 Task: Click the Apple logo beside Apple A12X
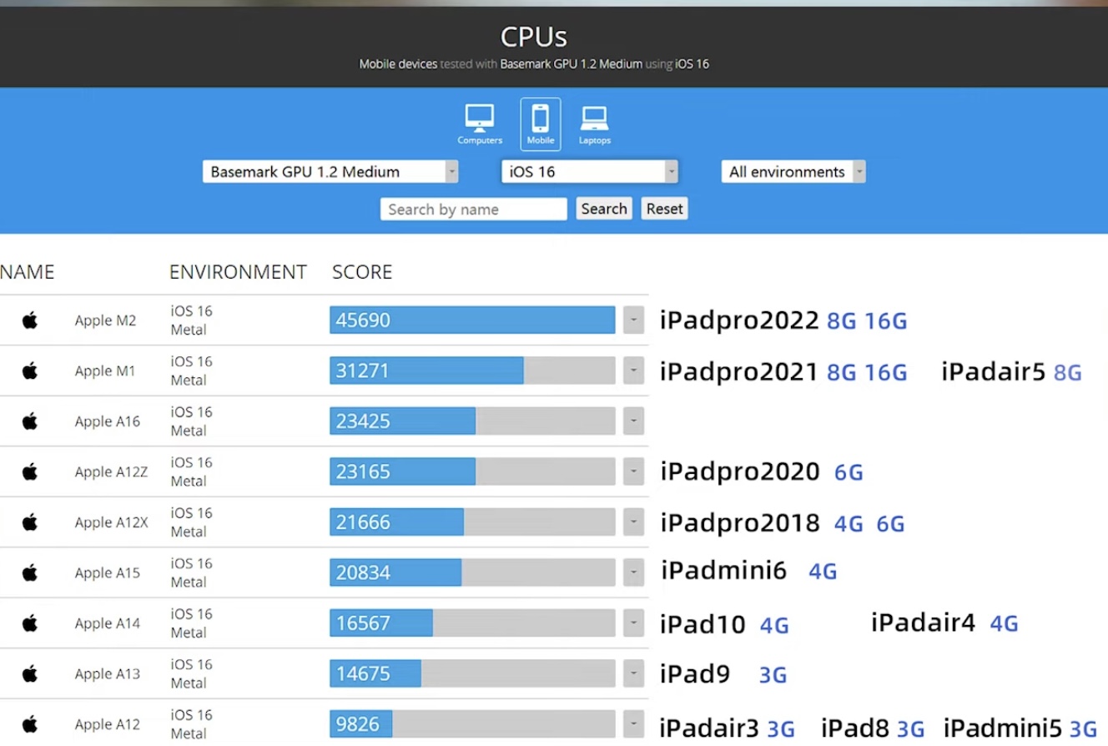(30, 522)
